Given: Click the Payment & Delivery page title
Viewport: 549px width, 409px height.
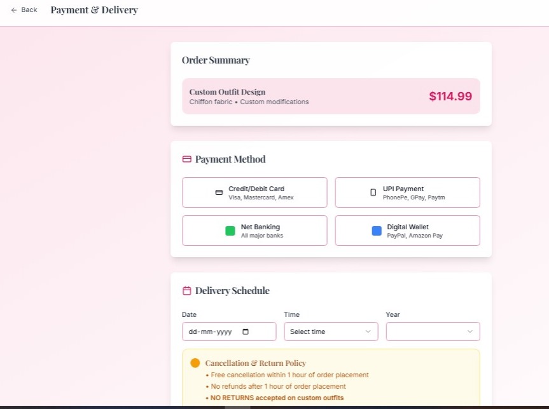Looking at the screenshot, I should pos(94,10).
